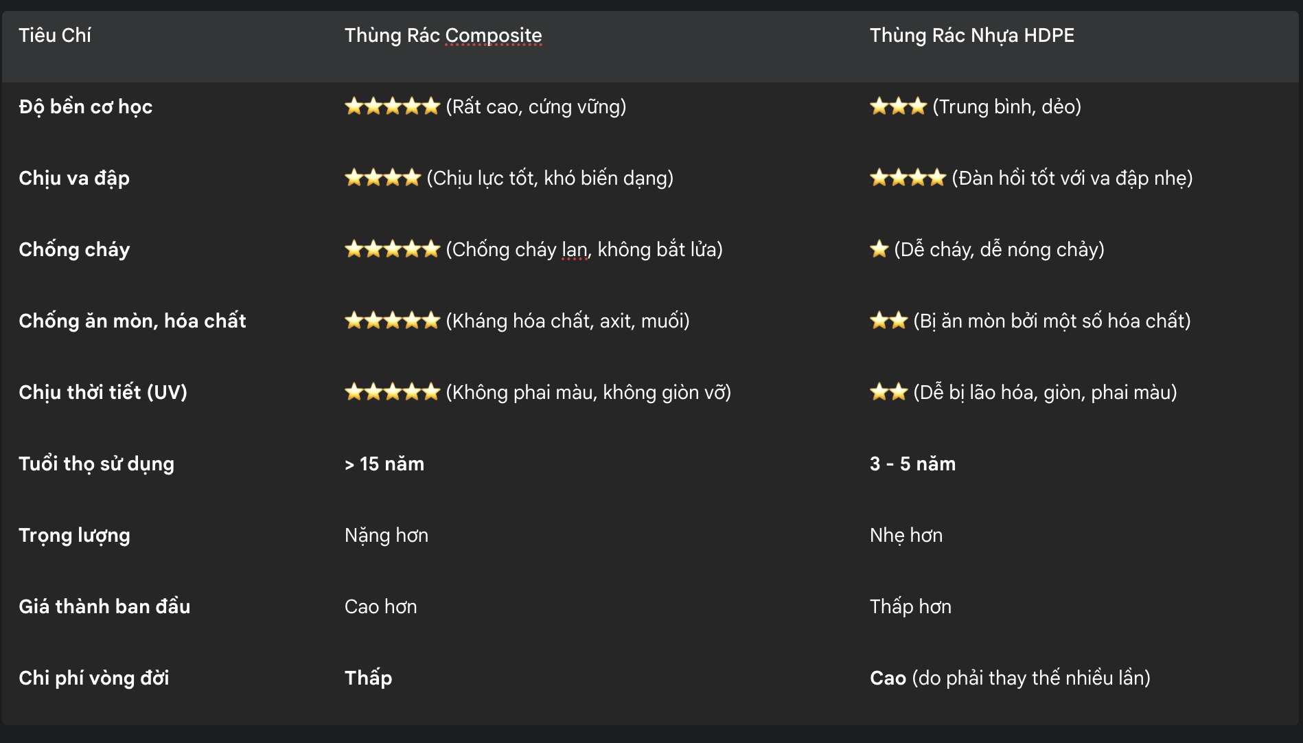This screenshot has width=1303, height=743.
Task: Click the 'Chi phí vòng đời' row label
Action: point(94,678)
